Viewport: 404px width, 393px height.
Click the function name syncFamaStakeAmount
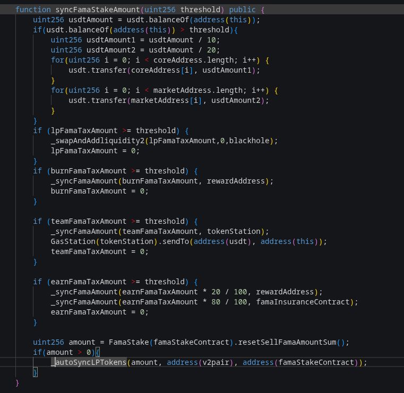point(98,10)
